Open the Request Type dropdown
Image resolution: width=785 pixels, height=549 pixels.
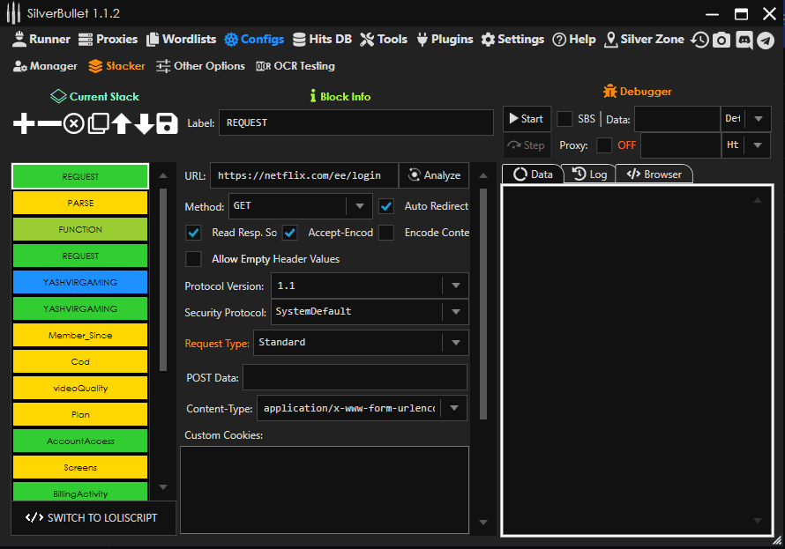click(x=455, y=343)
